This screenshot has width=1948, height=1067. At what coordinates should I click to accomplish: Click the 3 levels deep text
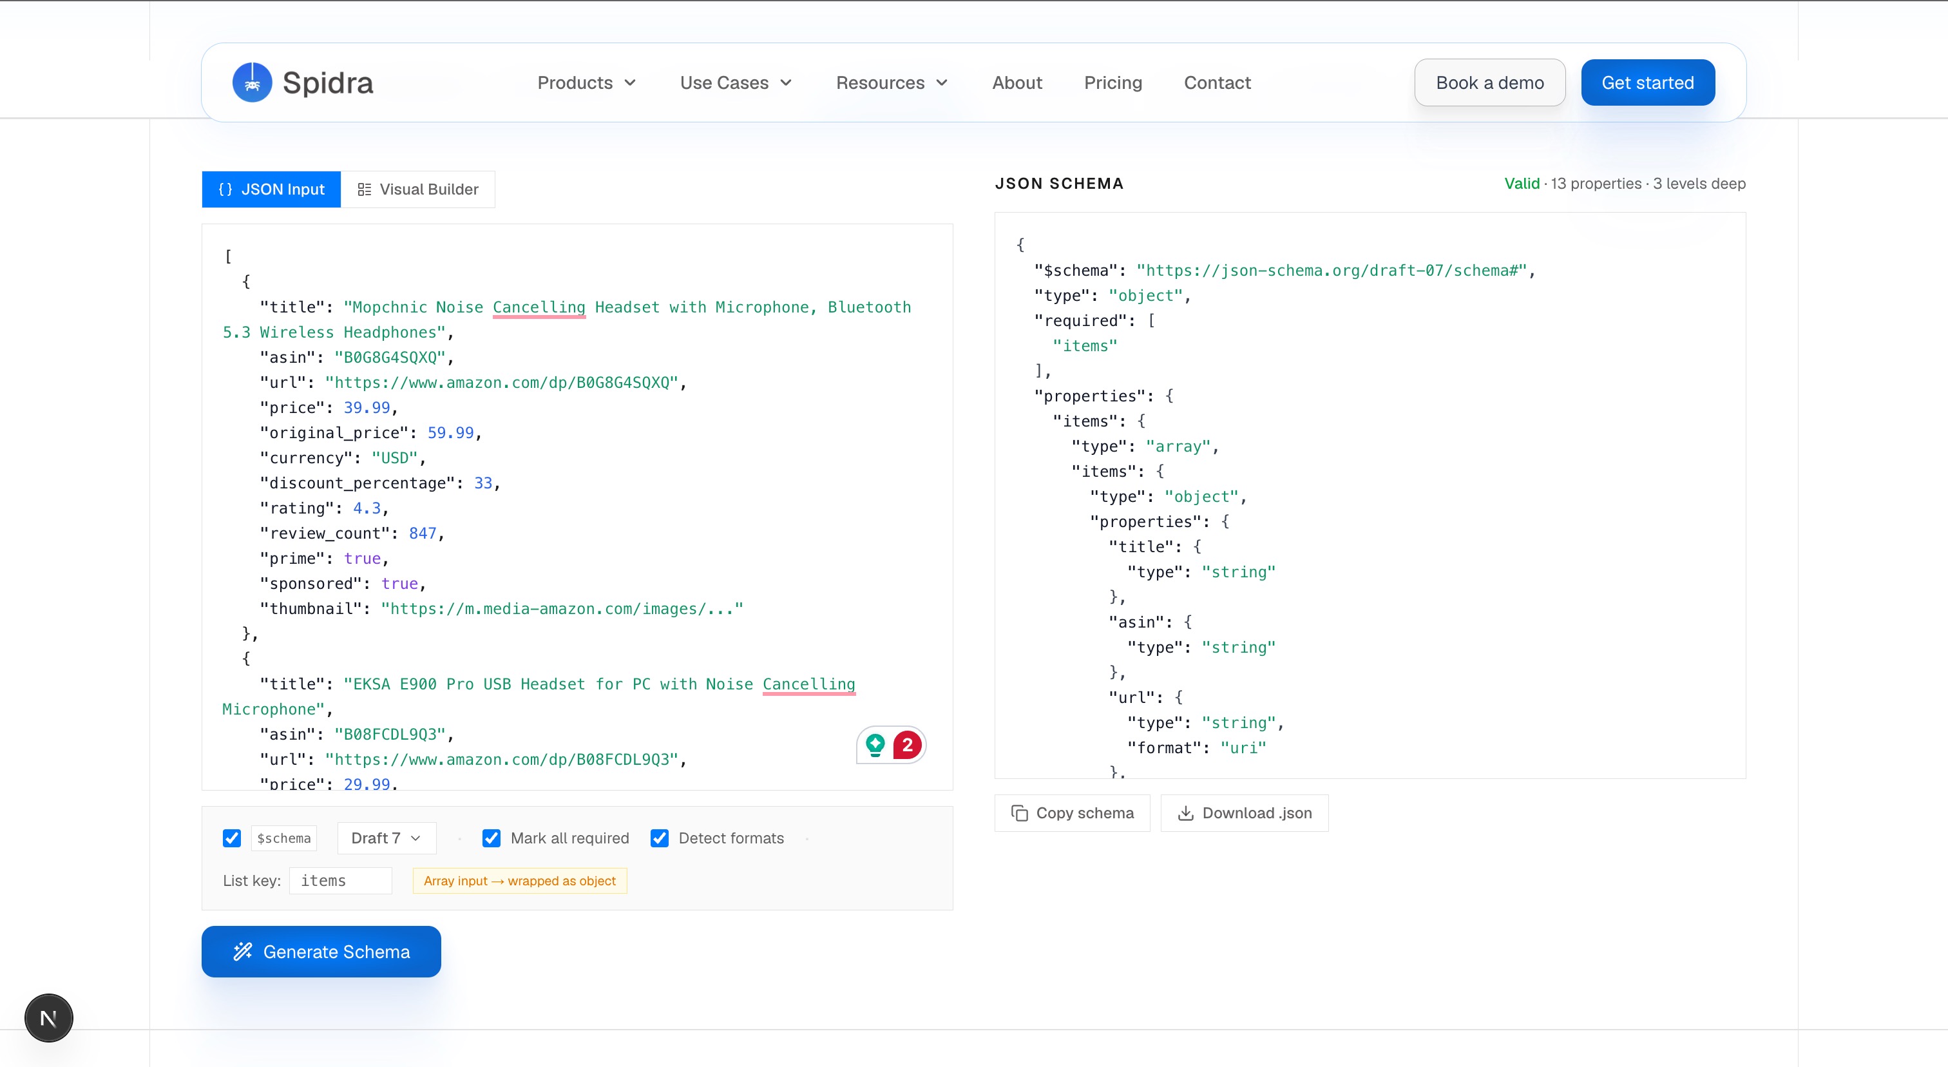tap(1699, 184)
